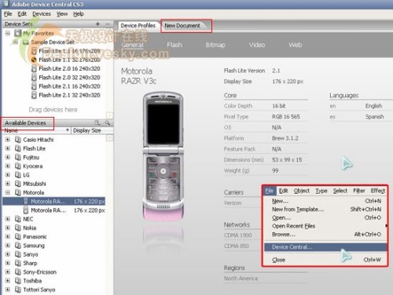This screenshot has height=295, width=393.
Task: Switch to the Device Profiles tab
Action: 138,26
